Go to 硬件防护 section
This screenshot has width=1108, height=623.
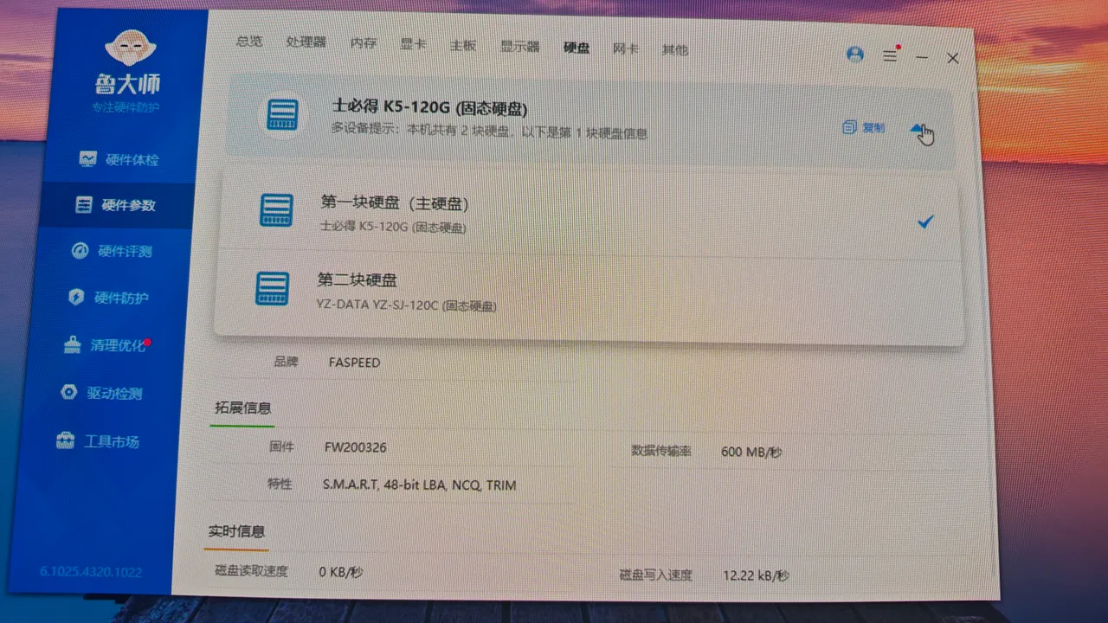(109, 298)
